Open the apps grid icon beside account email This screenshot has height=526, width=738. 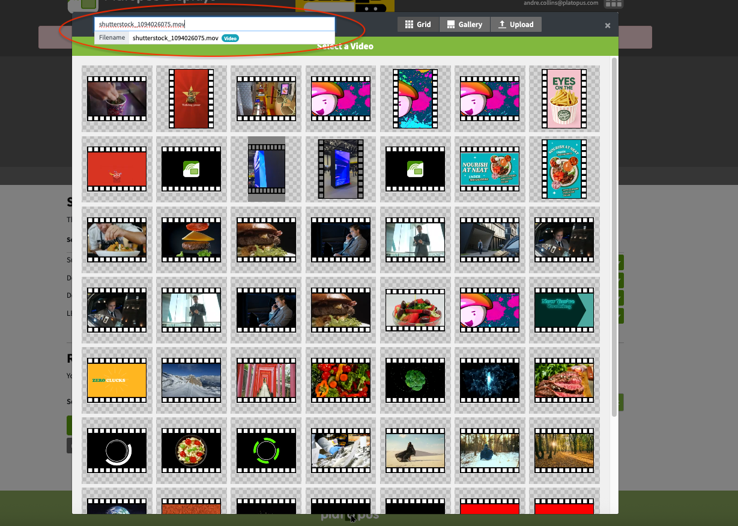coord(613,4)
